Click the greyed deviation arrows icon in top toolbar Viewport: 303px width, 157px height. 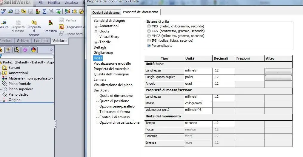51,11
